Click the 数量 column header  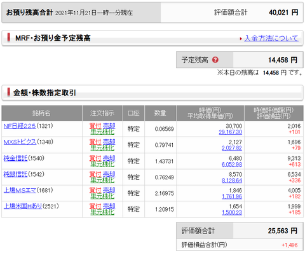pyautogui.click(x=160, y=113)
